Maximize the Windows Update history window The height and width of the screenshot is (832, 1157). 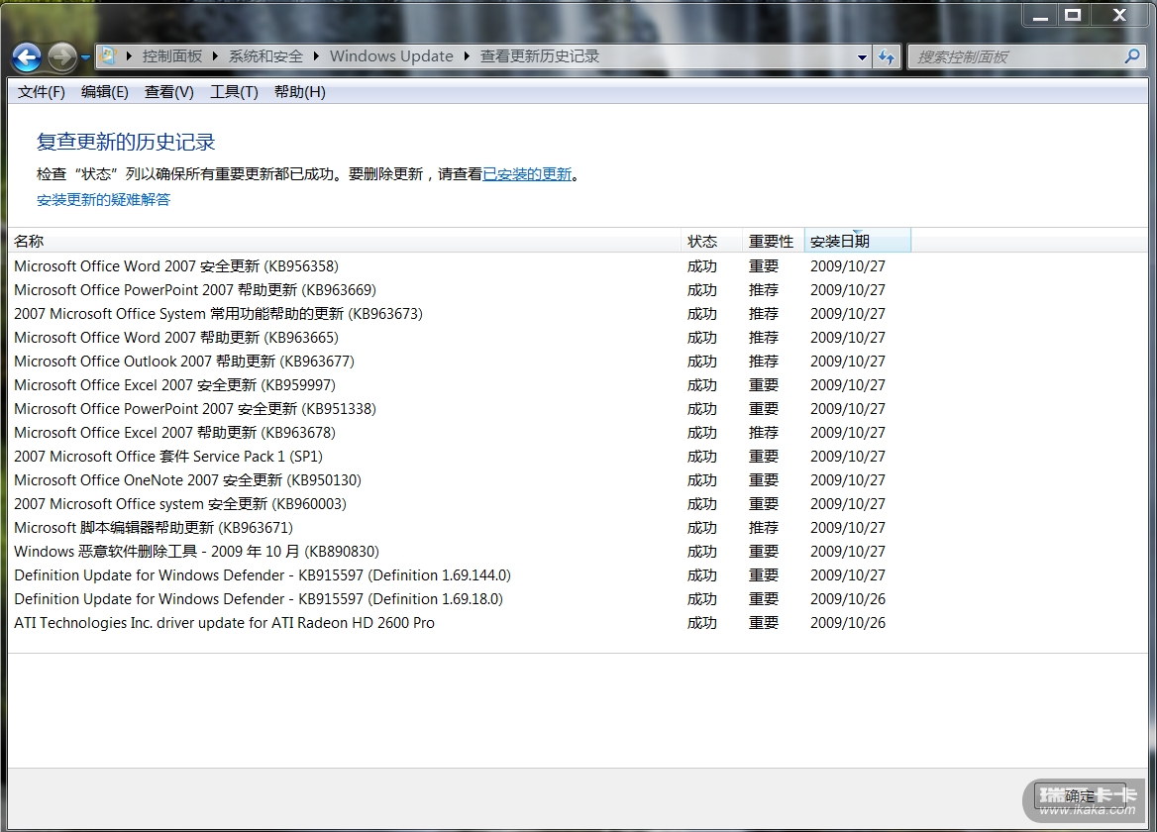[x=1073, y=15]
